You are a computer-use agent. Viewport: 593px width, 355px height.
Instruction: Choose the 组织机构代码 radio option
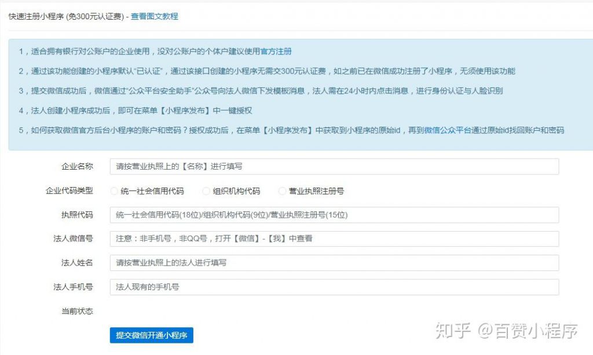point(206,191)
